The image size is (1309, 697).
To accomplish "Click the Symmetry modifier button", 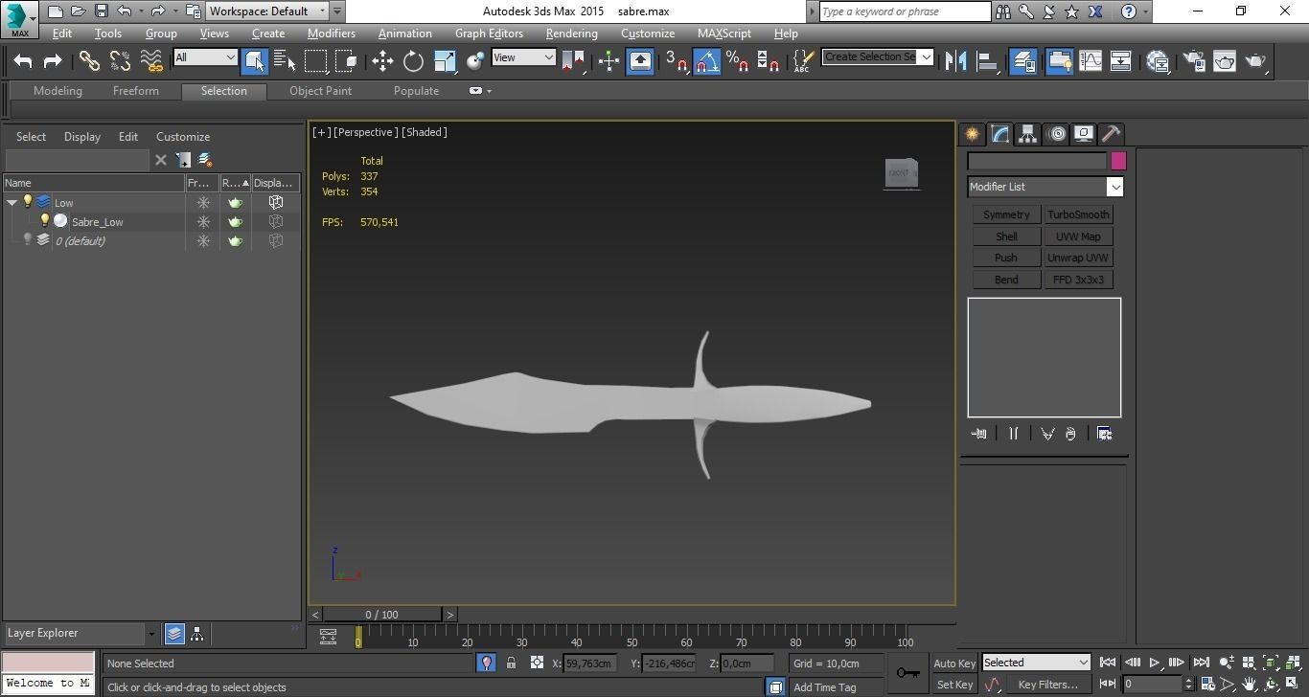I will [1006, 214].
